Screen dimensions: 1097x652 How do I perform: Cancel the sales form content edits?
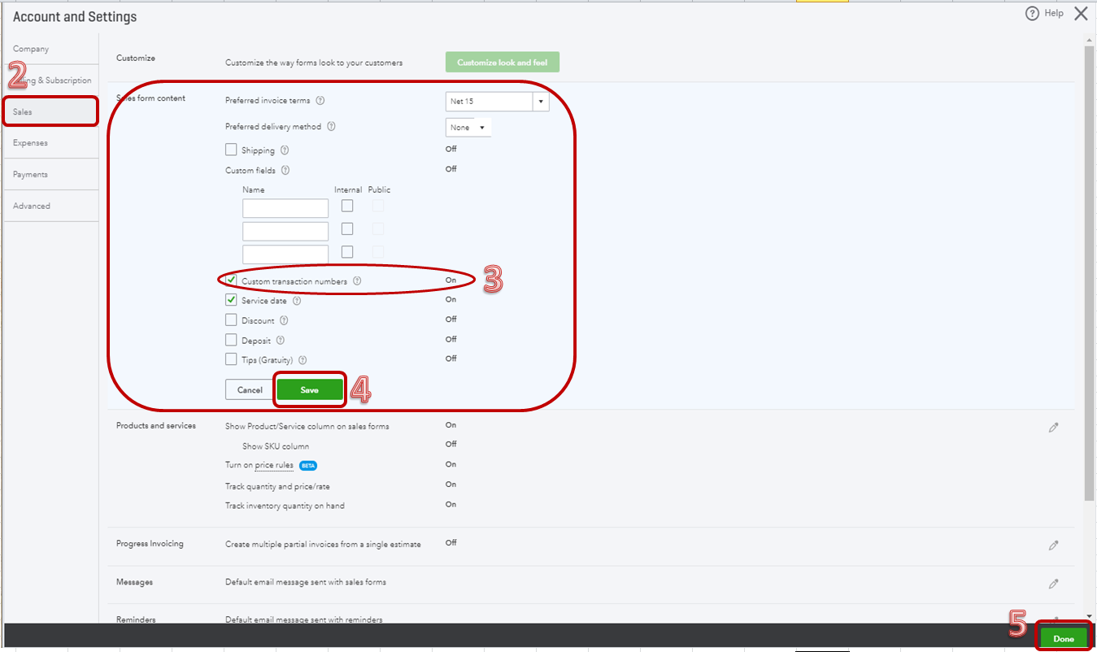[250, 390]
